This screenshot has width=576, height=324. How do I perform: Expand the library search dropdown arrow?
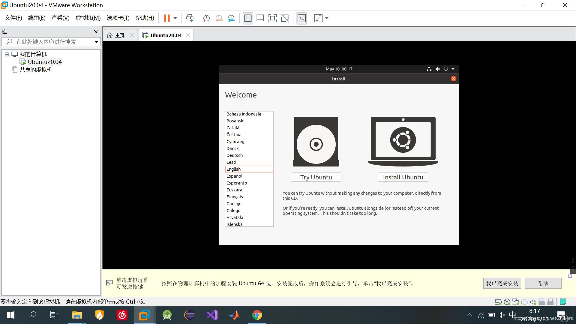(x=96, y=42)
